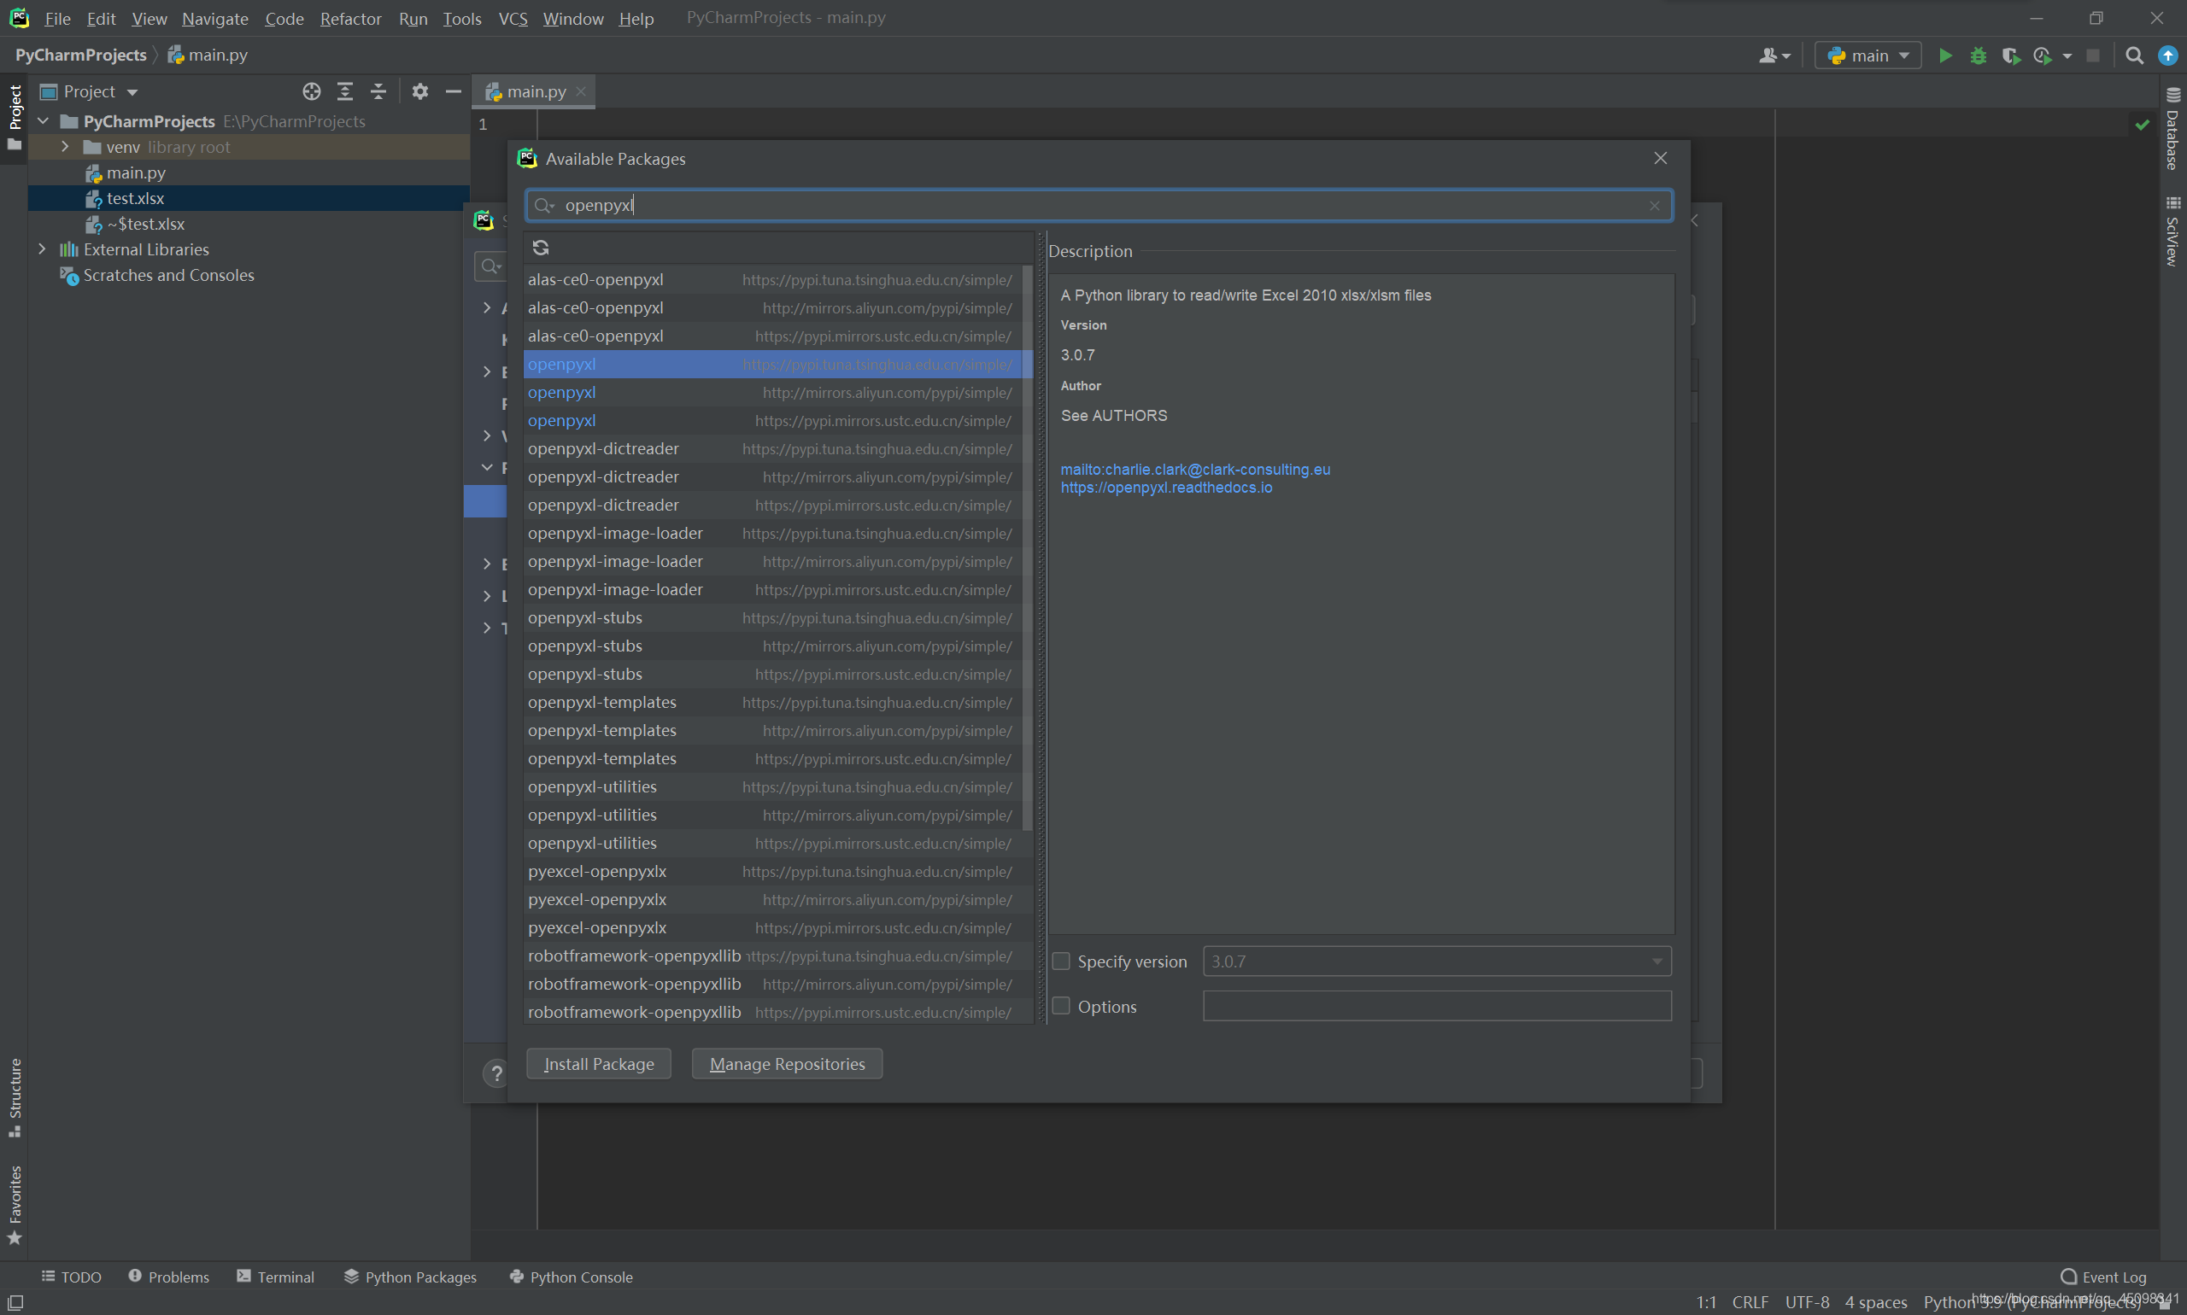
Task: Start debugging with the bug icon
Action: tap(1978, 56)
